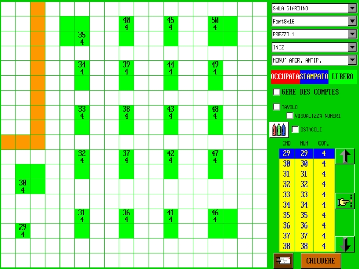Image resolution: width=359 pixels, height=269 pixels.
Task: Select row 35 in table list
Action: coord(307,215)
